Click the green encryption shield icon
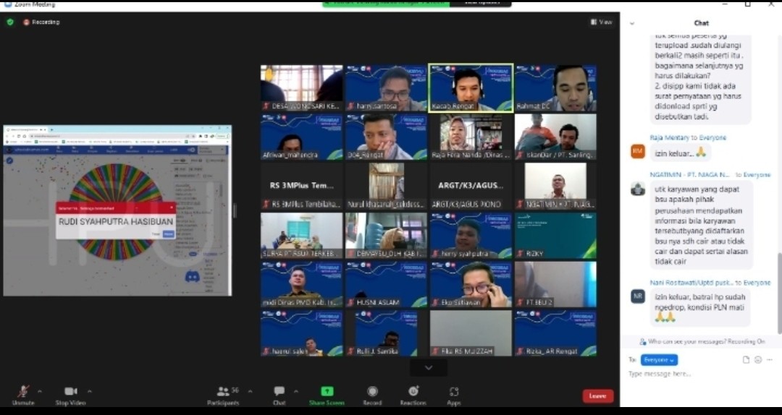The height and width of the screenshot is (415, 782). click(10, 22)
